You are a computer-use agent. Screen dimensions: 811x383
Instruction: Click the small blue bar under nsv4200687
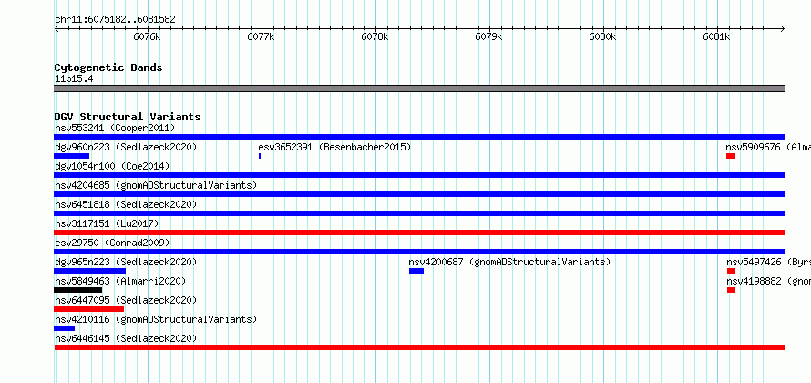416,271
